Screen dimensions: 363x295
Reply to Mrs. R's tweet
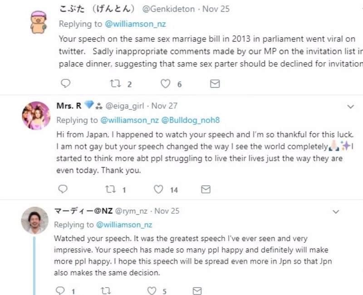[x=63, y=189]
